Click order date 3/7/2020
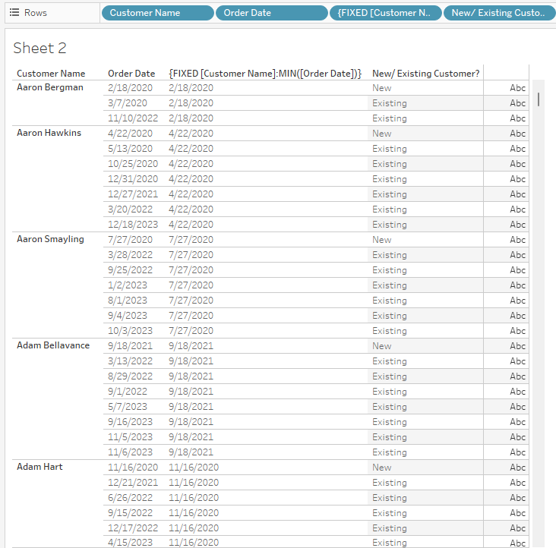The width and height of the screenshot is (556, 548). tap(128, 103)
